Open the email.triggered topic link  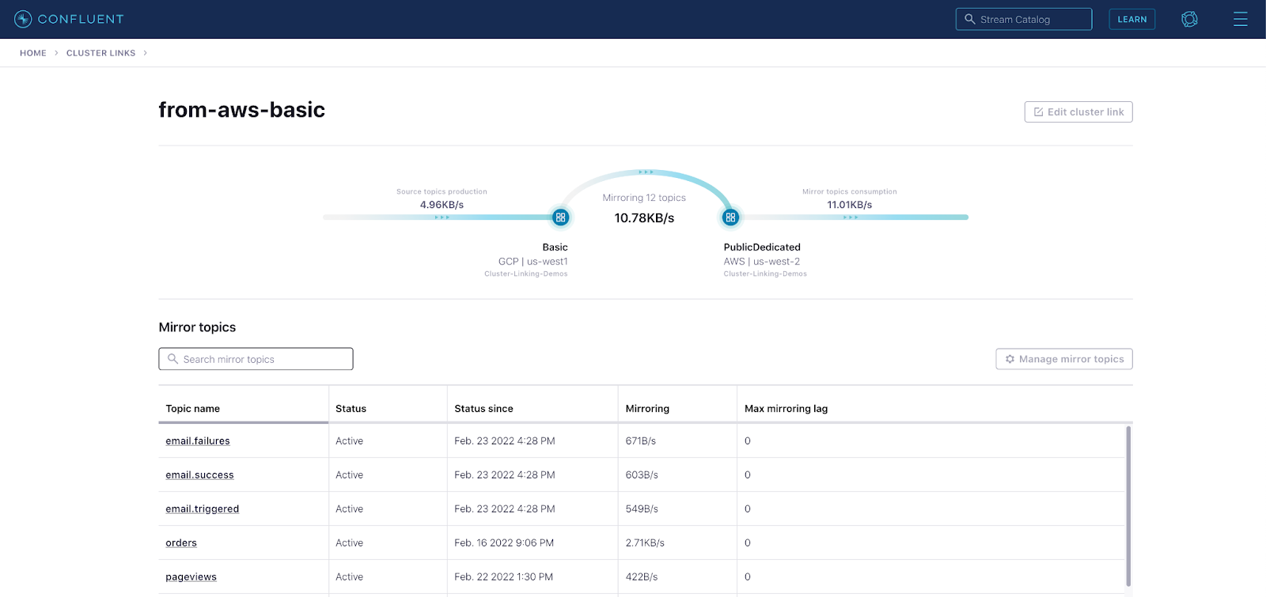[202, 509]
